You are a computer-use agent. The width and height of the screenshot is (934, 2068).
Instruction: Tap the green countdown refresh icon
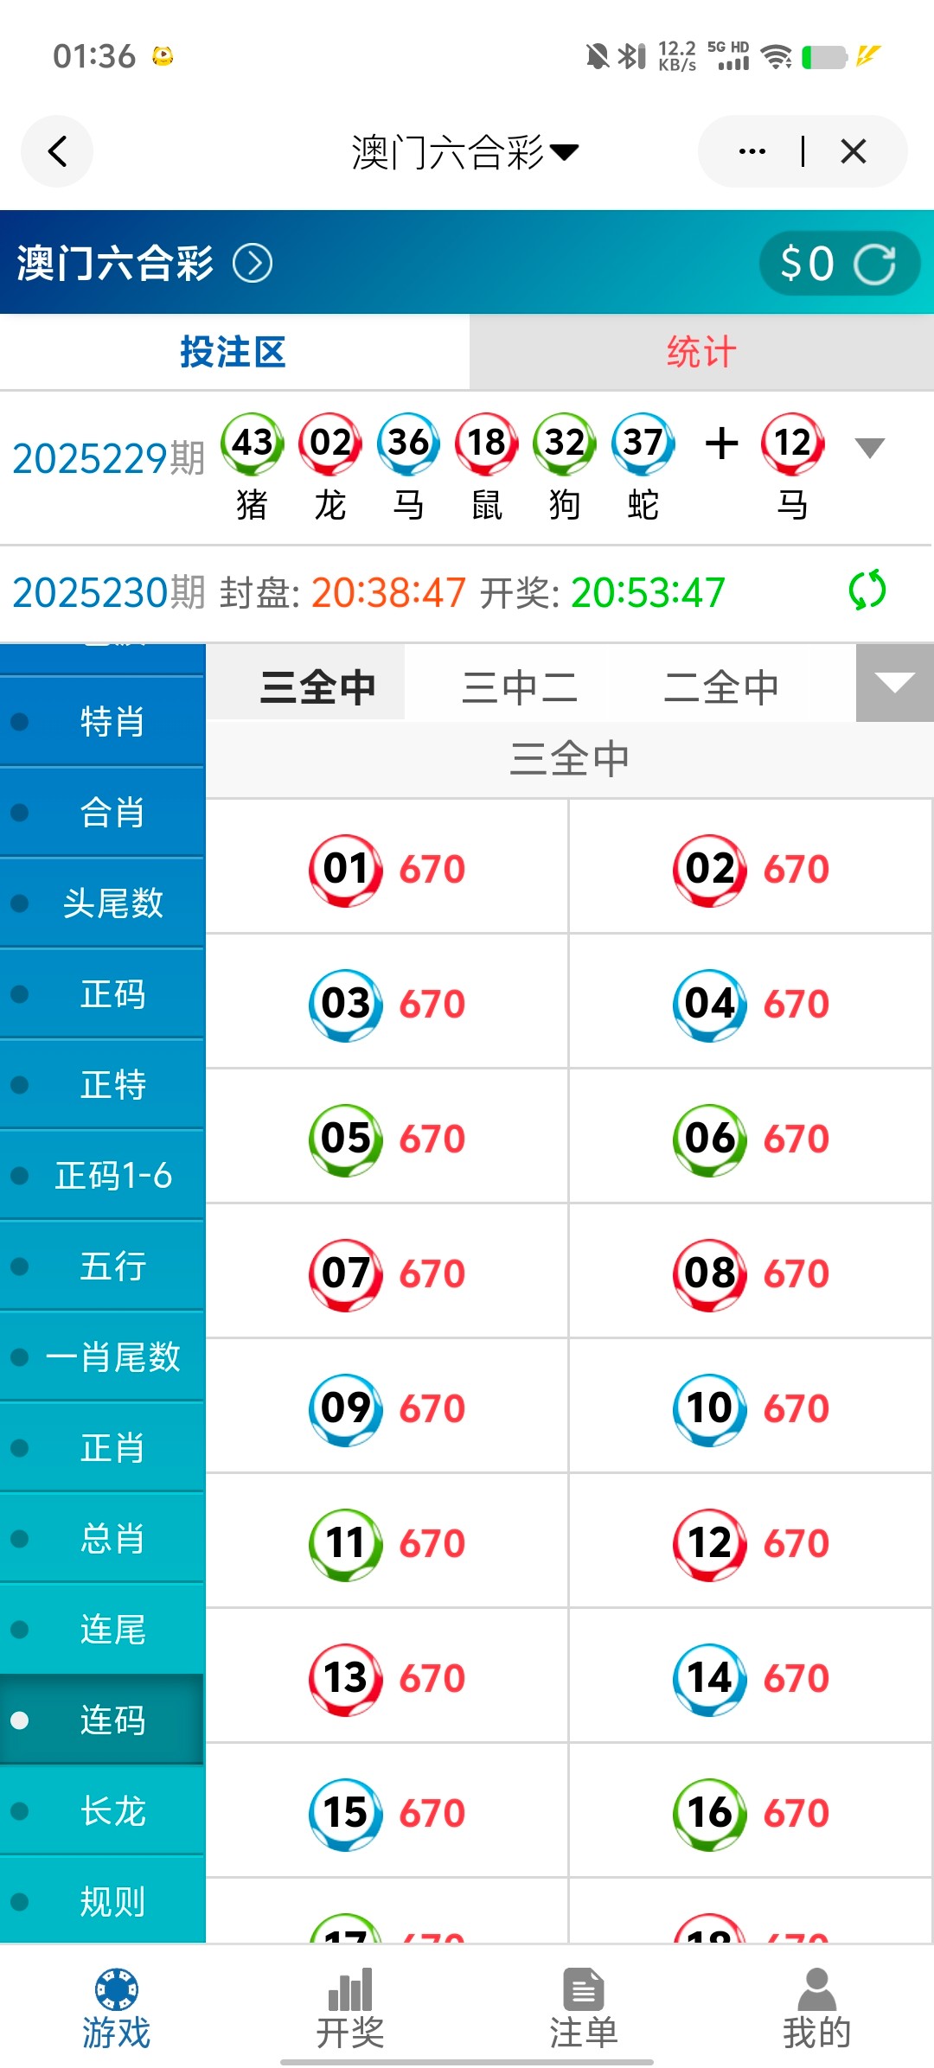(867, 590)
